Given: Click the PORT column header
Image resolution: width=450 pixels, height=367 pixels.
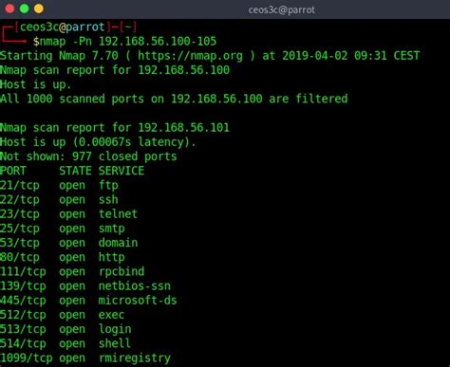Looking at the screenshot, I should [x=13, y=171].
